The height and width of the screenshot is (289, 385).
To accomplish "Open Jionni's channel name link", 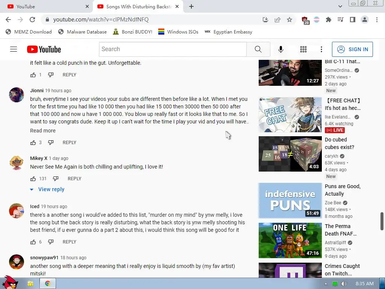I will (x=37, y=91).
